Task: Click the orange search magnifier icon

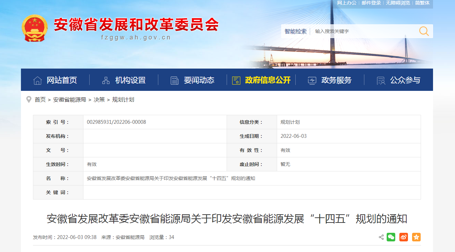Action: click(424, 31)
